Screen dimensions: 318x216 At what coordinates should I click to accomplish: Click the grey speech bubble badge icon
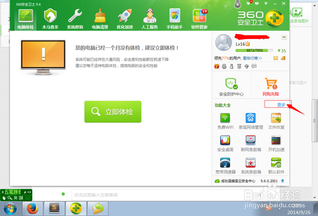pyautogui.click(x=254, y=66)
